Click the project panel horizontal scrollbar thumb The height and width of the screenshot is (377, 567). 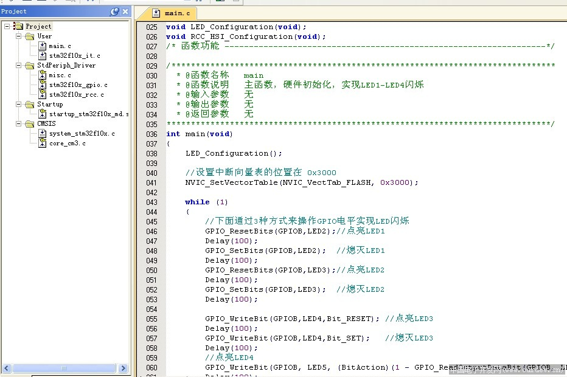[x=64, y=368]
